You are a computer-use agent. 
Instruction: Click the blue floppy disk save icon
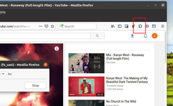(154, 26)
